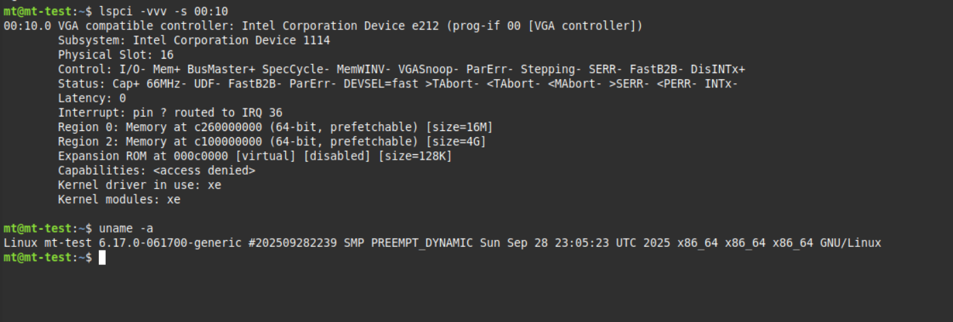Click the 'Kernel modules: xe' line
Image resolution: width=953 pixels, height=322 pixels.
click(x=119, y=199)
